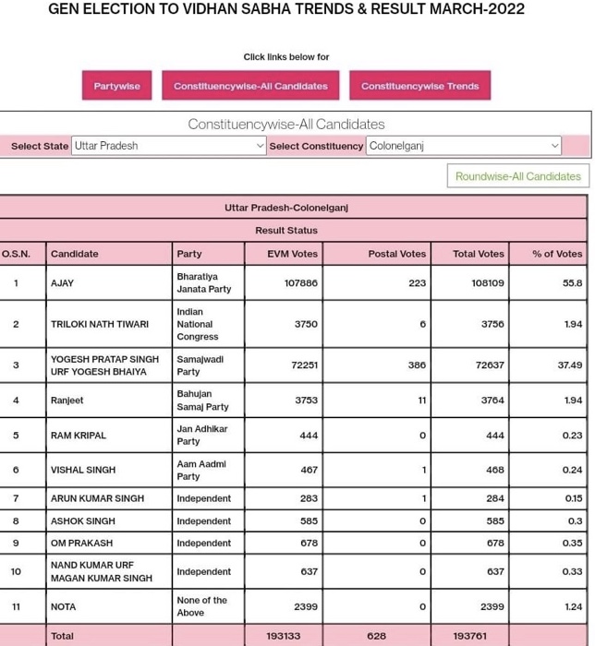Select candidate ARUN KUMAR SINGH

click(x=97, y=498)
